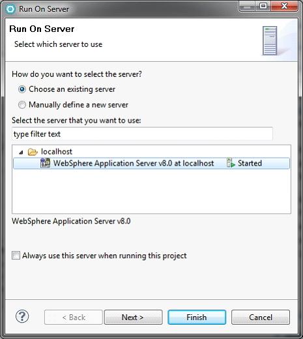Screen dimensions: 303x339
Task: Click the Finish button
Action: pyautogui.click(x=197, y=317)
